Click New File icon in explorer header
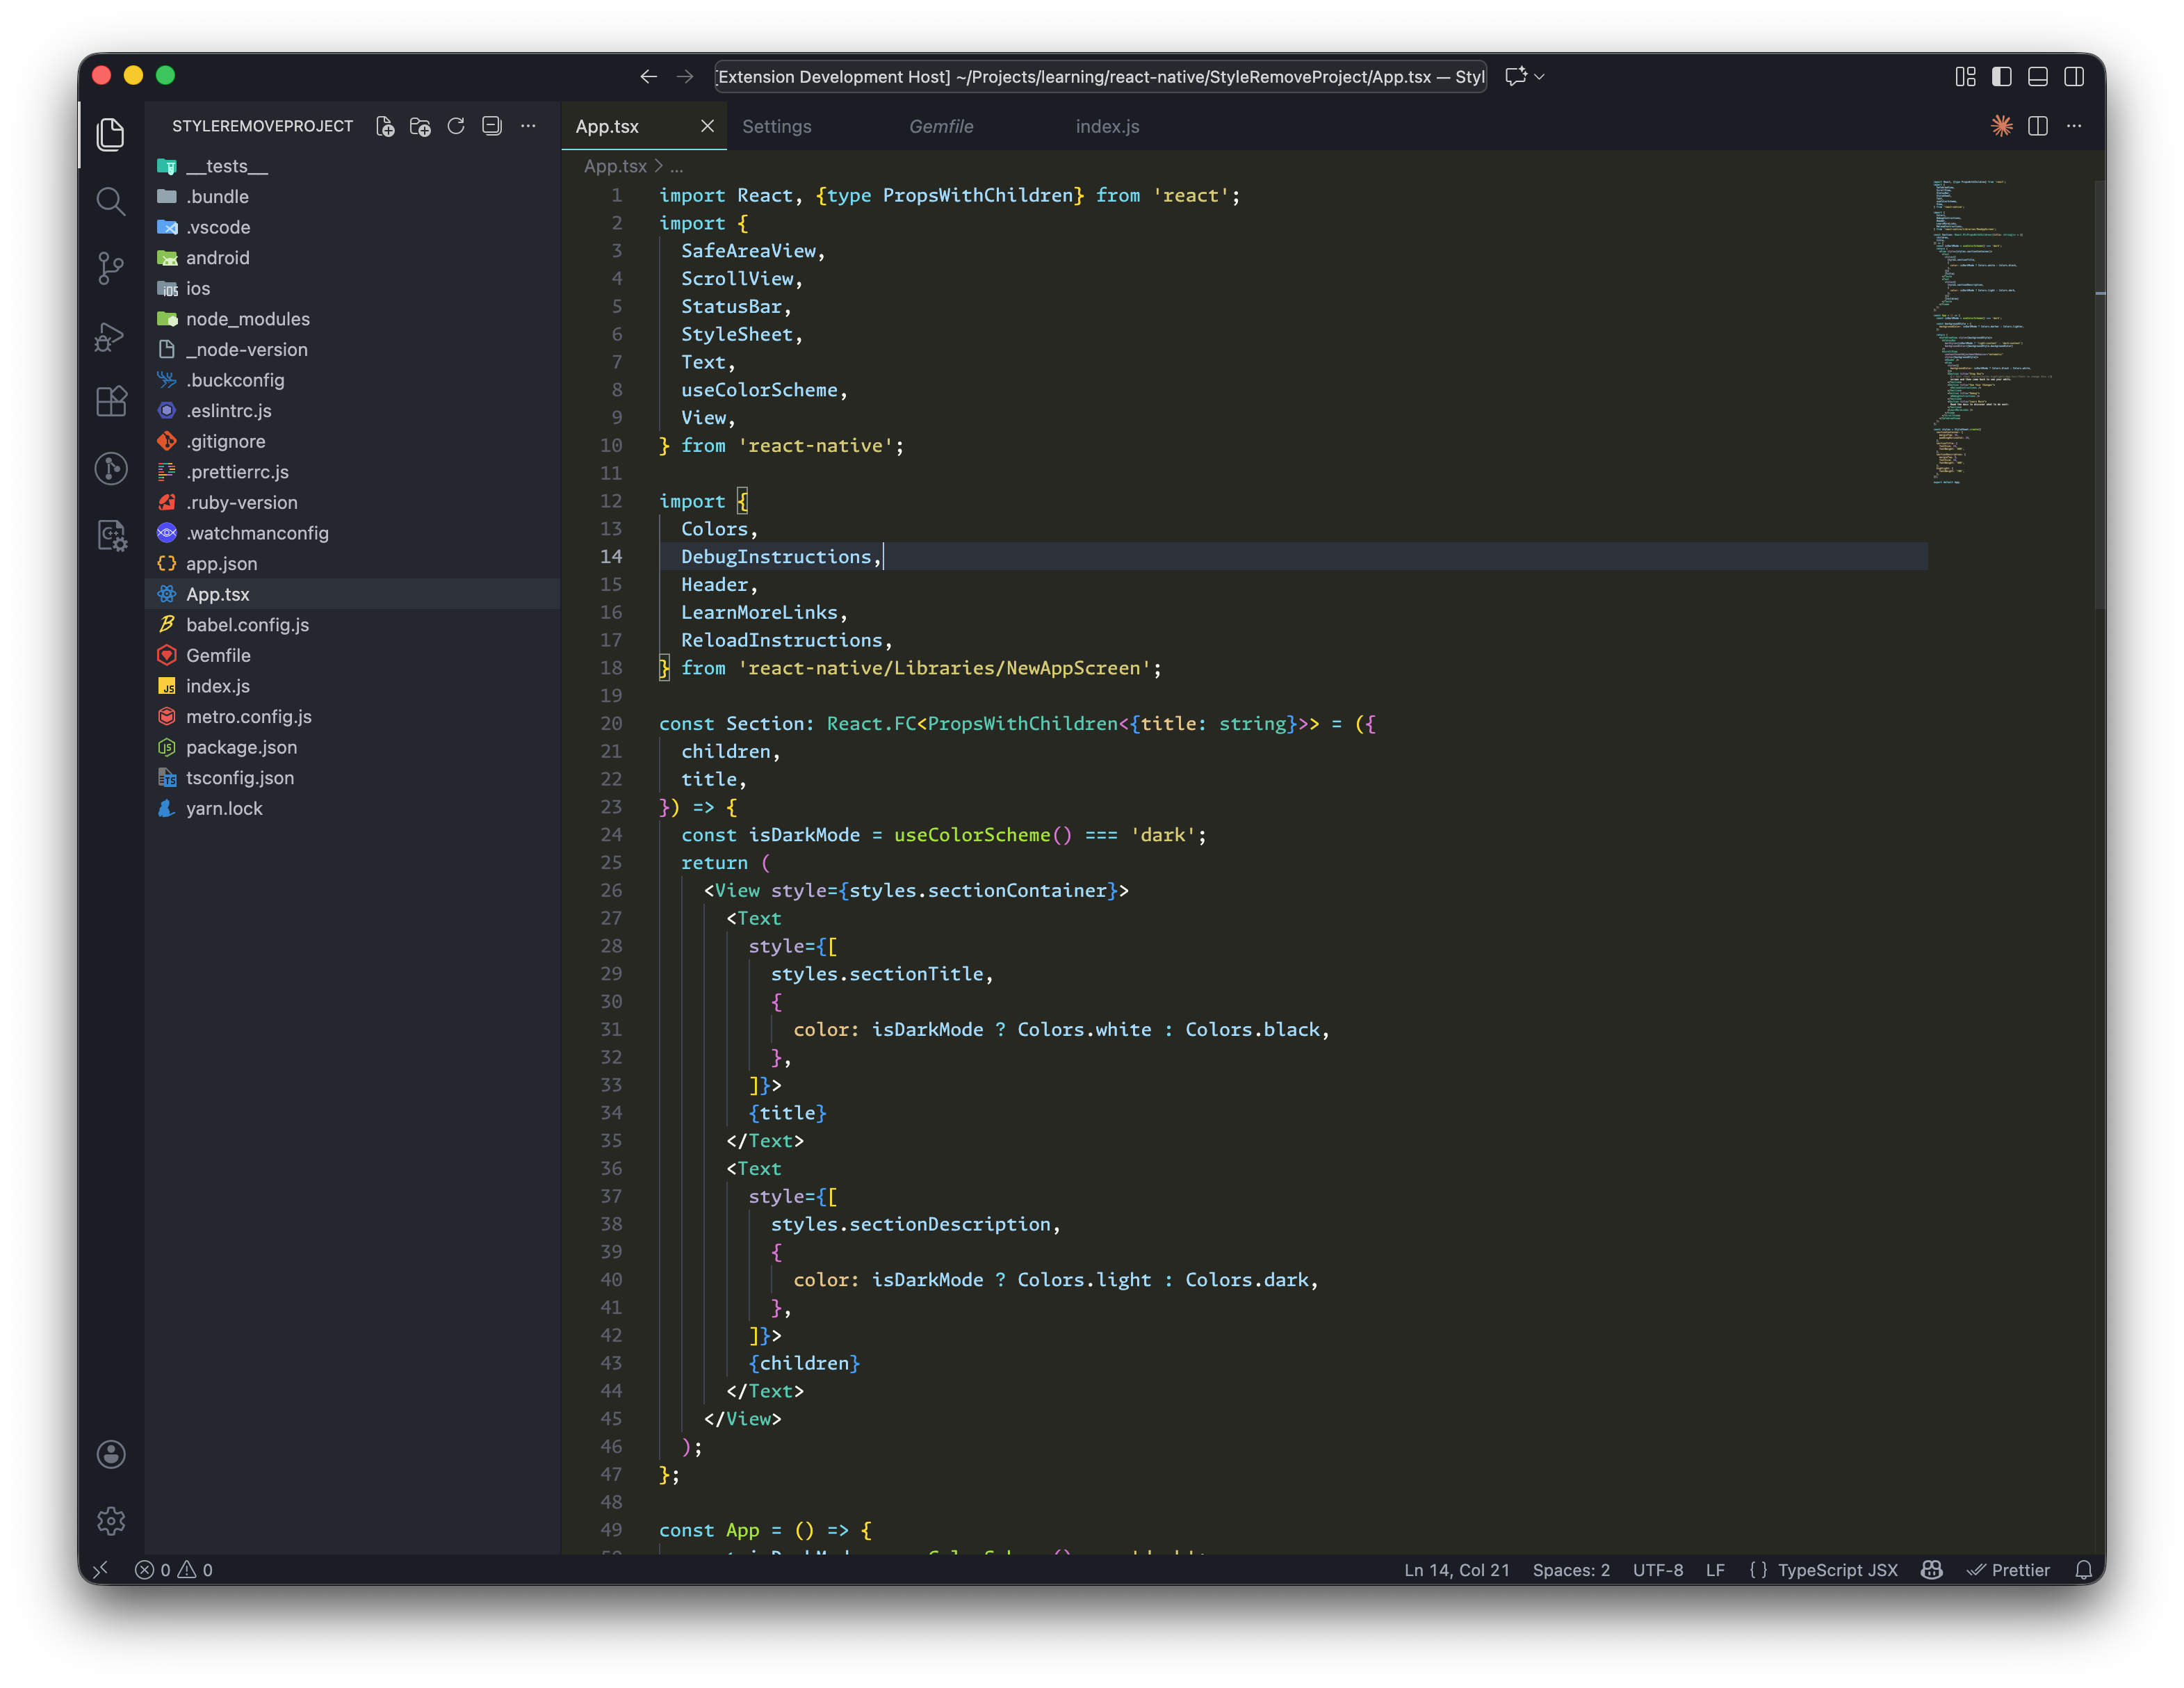2184x1688 pixels. (385, 126)
